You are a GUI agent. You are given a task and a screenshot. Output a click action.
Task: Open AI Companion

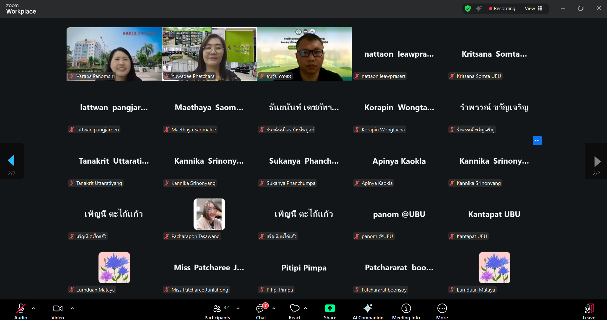pyautogui.click(x=368, y=311)
